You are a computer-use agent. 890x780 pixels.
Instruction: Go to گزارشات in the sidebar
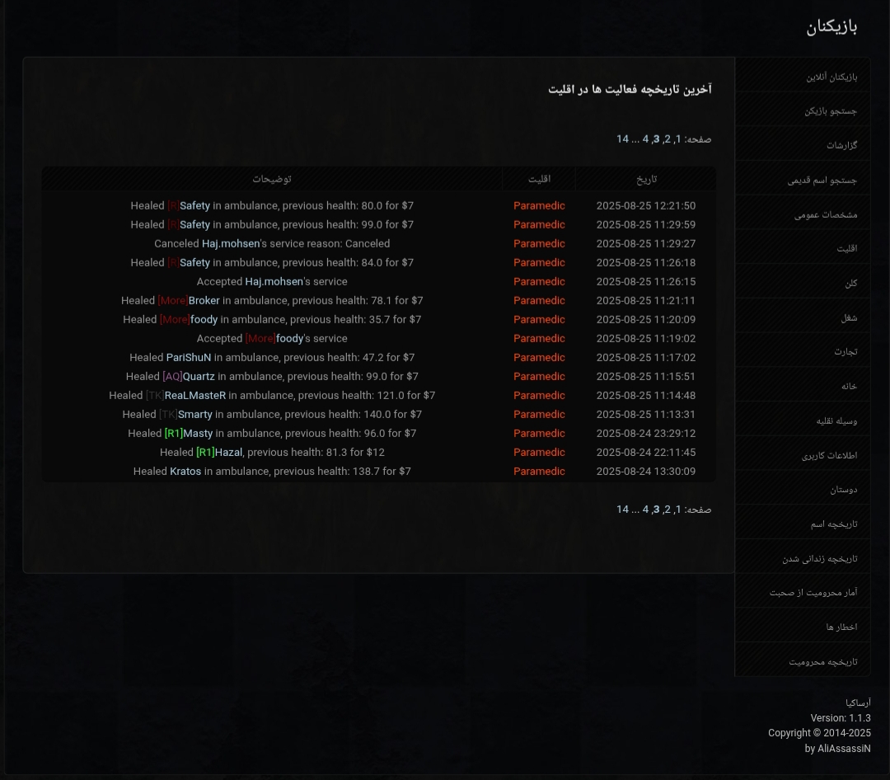[x=803, y=145]
